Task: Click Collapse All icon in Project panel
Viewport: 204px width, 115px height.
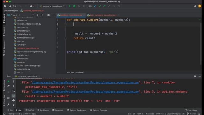Action: tap(42, 15)
